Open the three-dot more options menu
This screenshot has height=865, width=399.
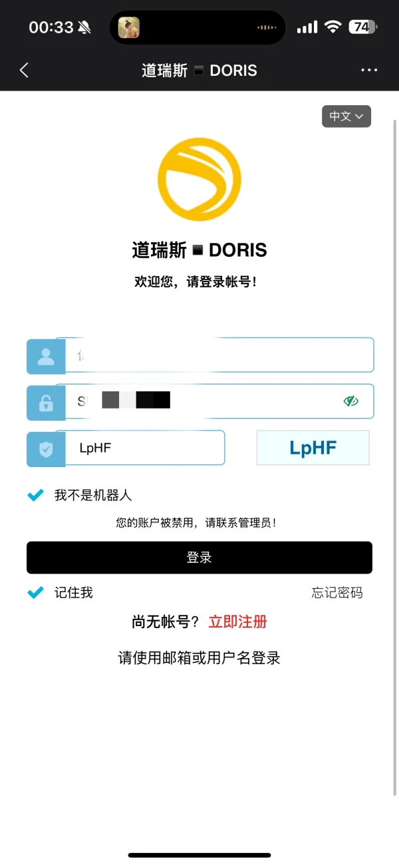tap(369, 71)
